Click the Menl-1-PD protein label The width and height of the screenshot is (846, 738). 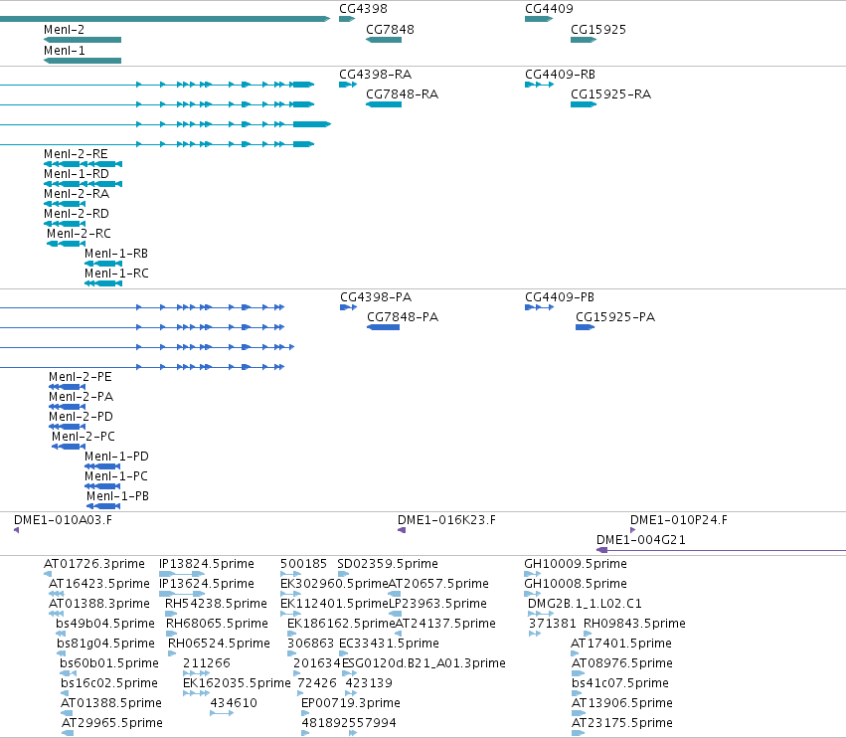coord(116,457)
